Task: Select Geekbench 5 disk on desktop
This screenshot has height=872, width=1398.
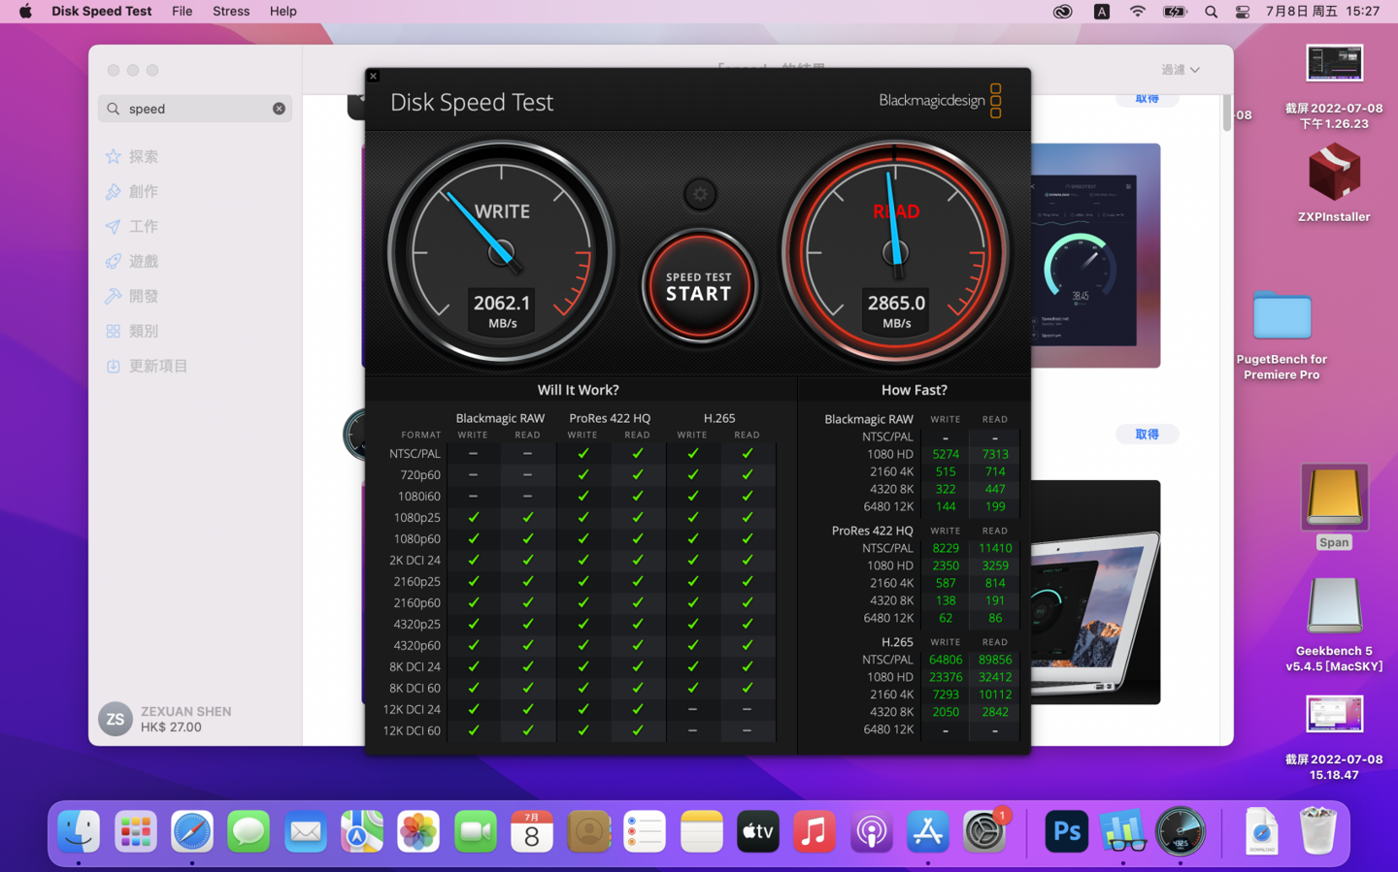Action: click(x=1334, y=626)
